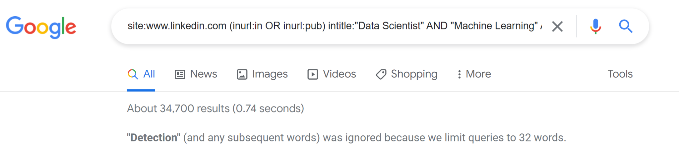Submit search with the blue magnifier icon
Image resolution: width=679 pixels, height=152 pixels.
click(x=626, y=26)
